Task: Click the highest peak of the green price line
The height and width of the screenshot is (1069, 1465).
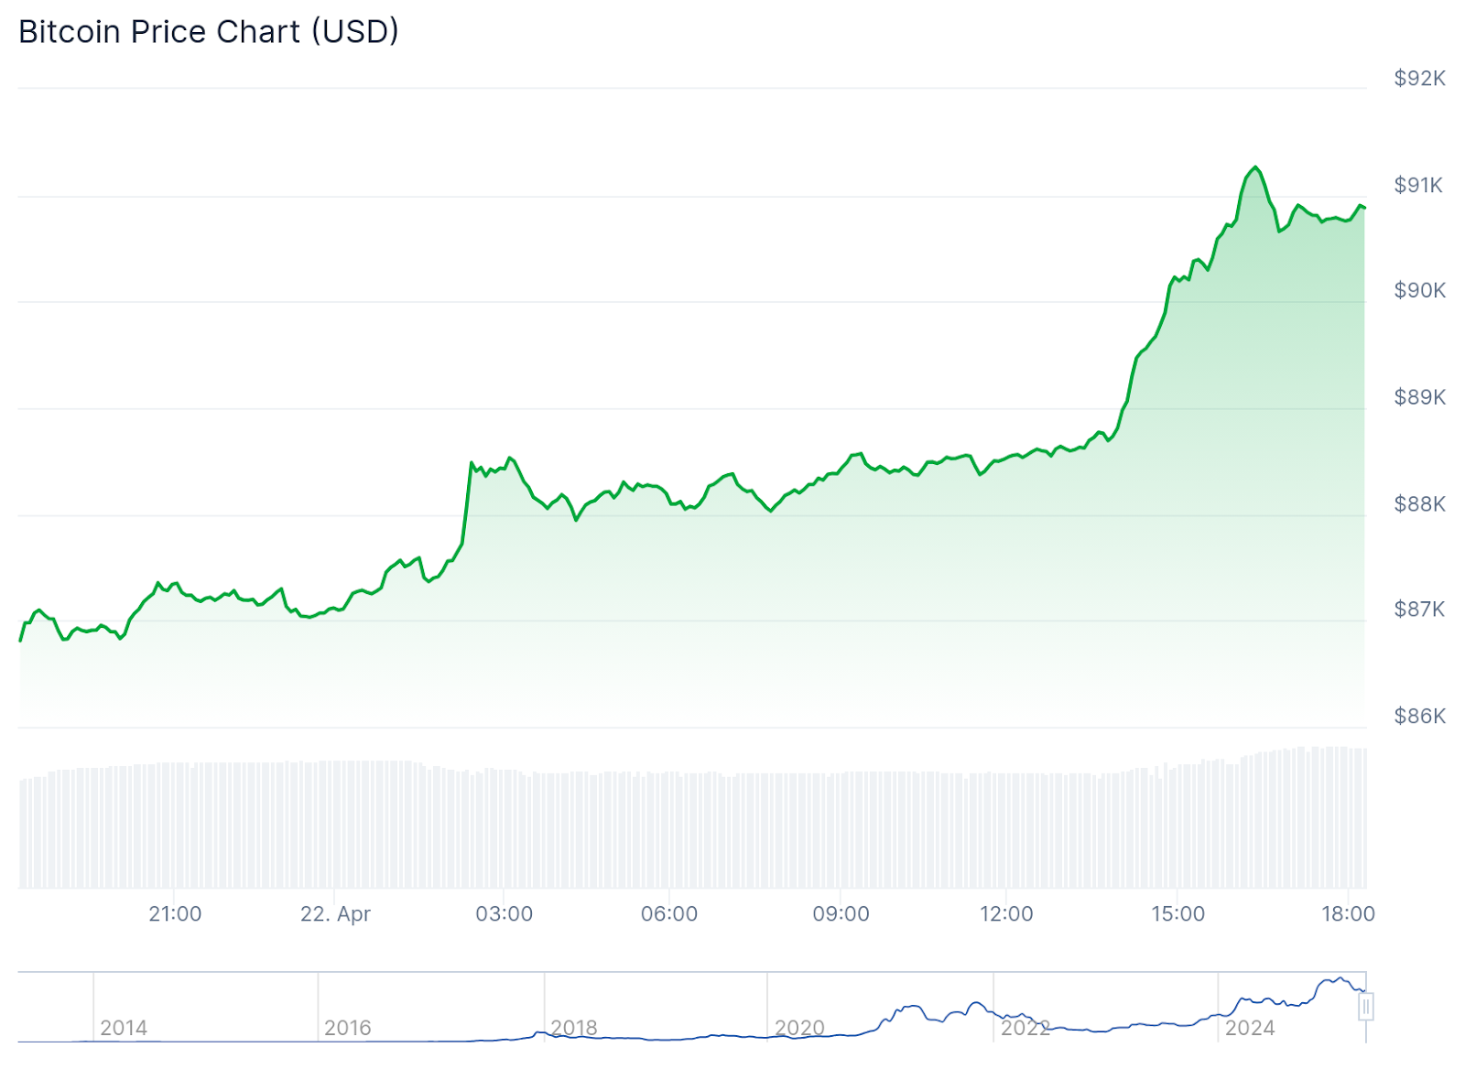Action: point(1255,167)
